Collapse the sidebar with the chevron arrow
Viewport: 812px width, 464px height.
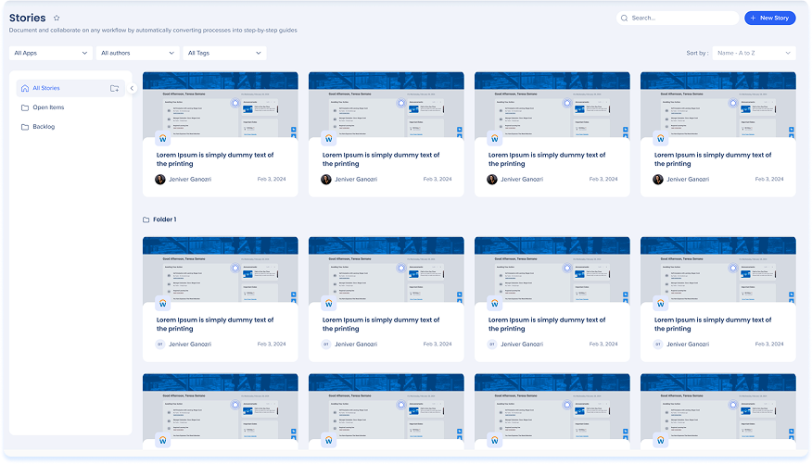click(132, 88)
